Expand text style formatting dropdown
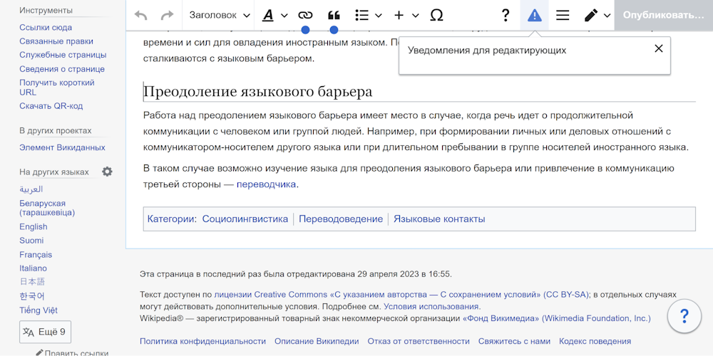 click(x=275, y=15)
